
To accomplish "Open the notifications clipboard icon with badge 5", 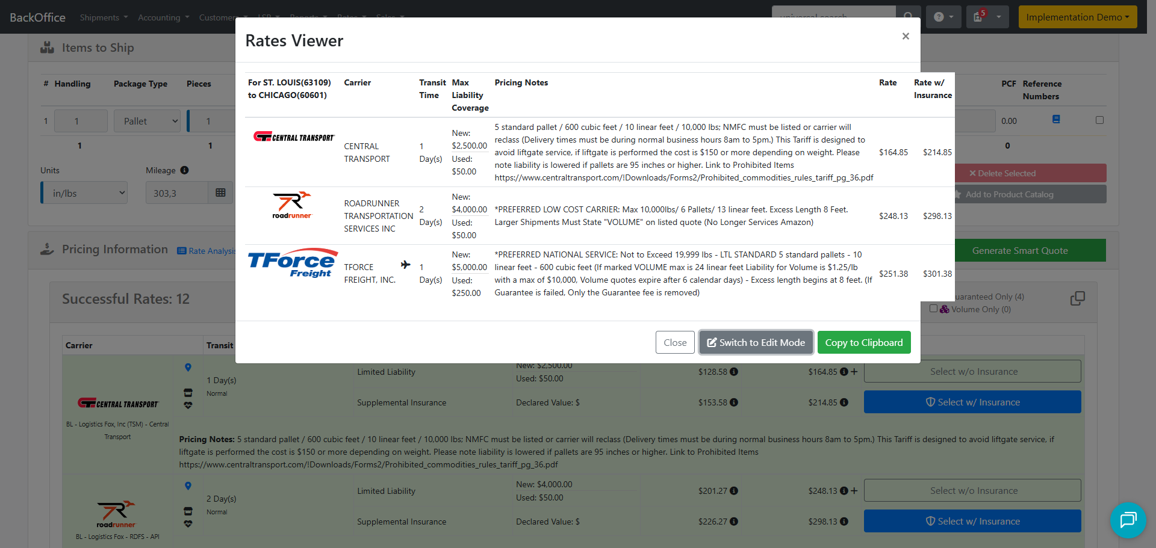I will (x=979, y=17).
